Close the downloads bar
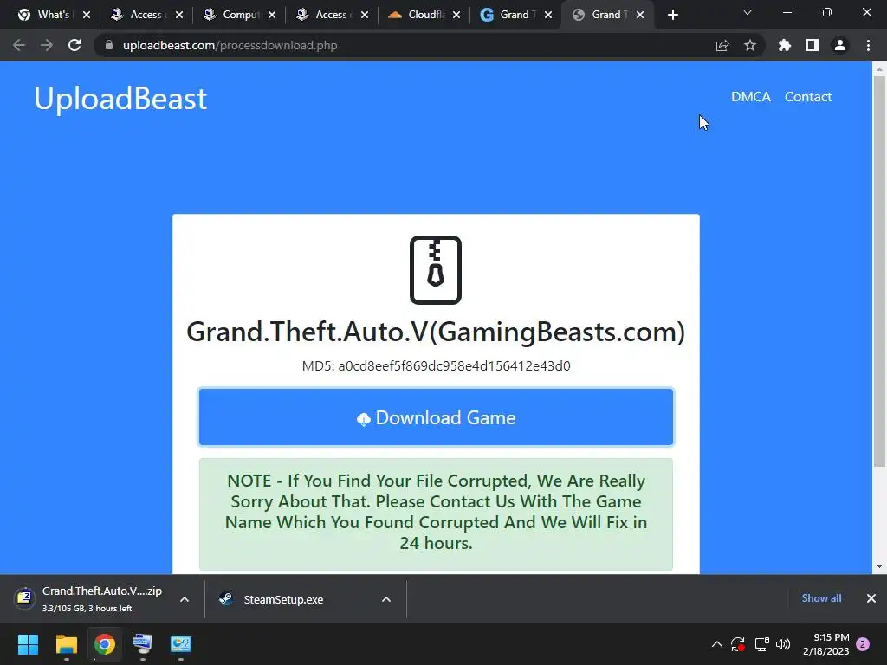Viewport: 887px width, 665px height. tap(871, 598)
